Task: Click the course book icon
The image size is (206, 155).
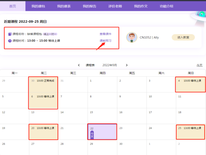Action: (10, 34)
